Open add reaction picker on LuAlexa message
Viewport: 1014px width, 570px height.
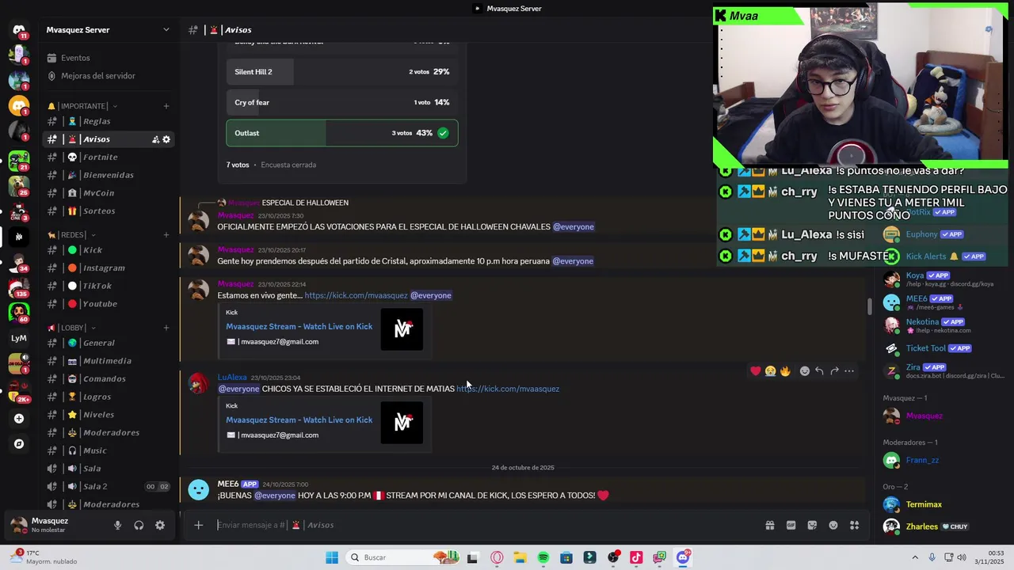pos(805,370)
